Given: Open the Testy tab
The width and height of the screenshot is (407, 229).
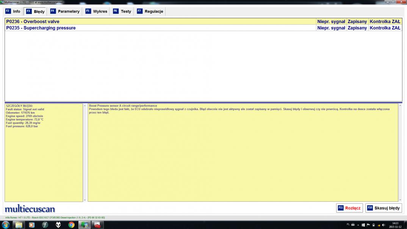Looking at the screenshot, I should 122,11.
